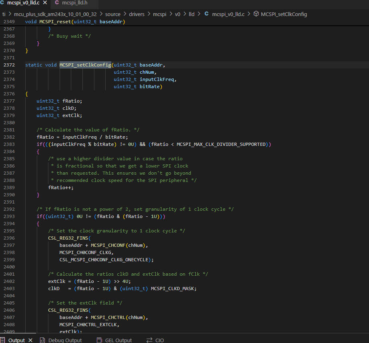Select the mcspi_v0_lld.c editor tab
This screenshot has height=343, width=369.
[23, 3]
